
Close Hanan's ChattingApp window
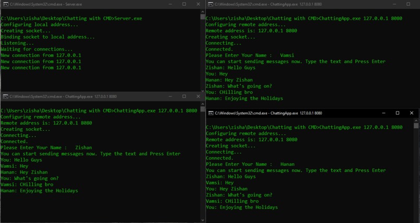coord(412,113)
